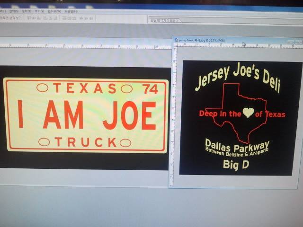The image size is (303, 227).
Task: Minimize the jersey front jpg window
Action: tap(290, 42)
